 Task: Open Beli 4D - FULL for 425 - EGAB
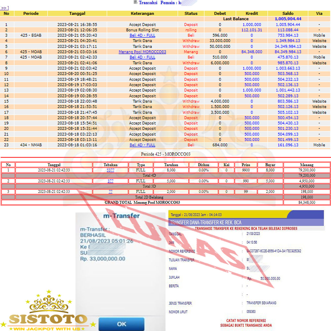[x=142, y=35]
